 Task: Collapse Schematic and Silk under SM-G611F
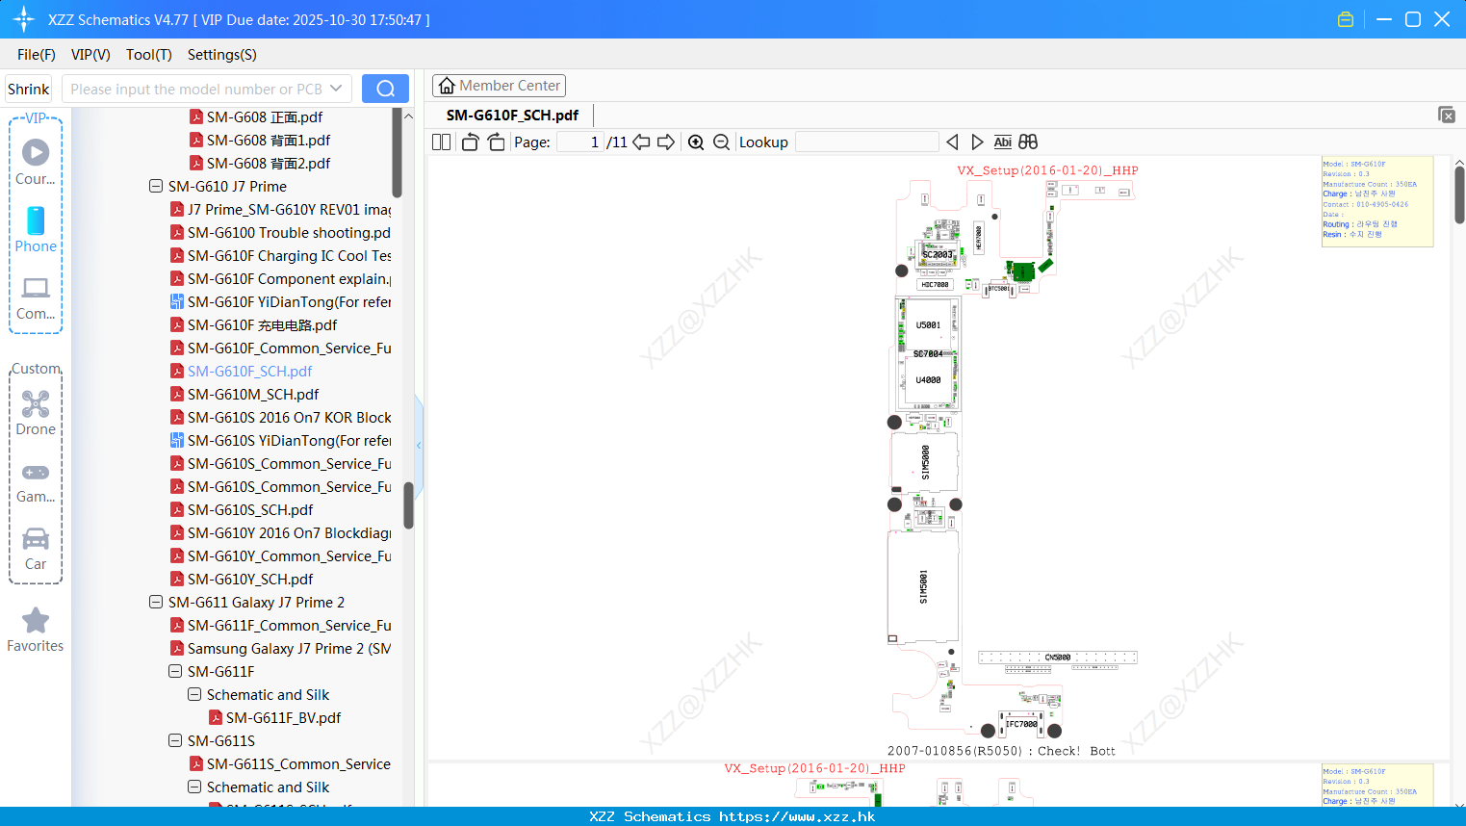coord(194,694)
